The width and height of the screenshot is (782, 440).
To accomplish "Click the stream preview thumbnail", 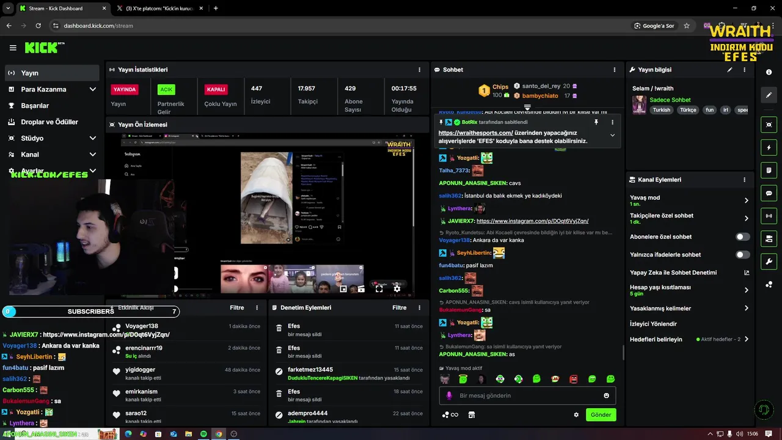I will click(x=268, y=215).
